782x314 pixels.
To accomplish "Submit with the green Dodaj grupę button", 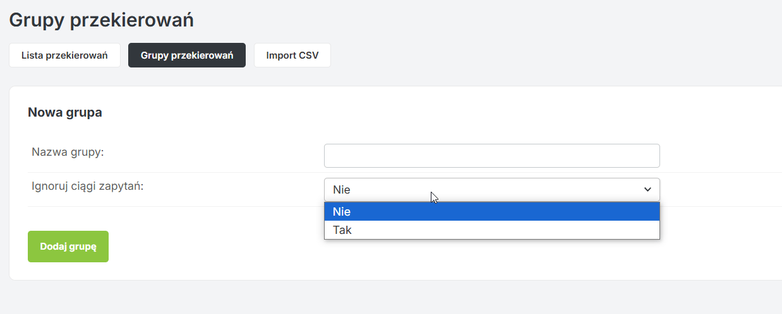I will pyautogui.click(x=68, y=247).
